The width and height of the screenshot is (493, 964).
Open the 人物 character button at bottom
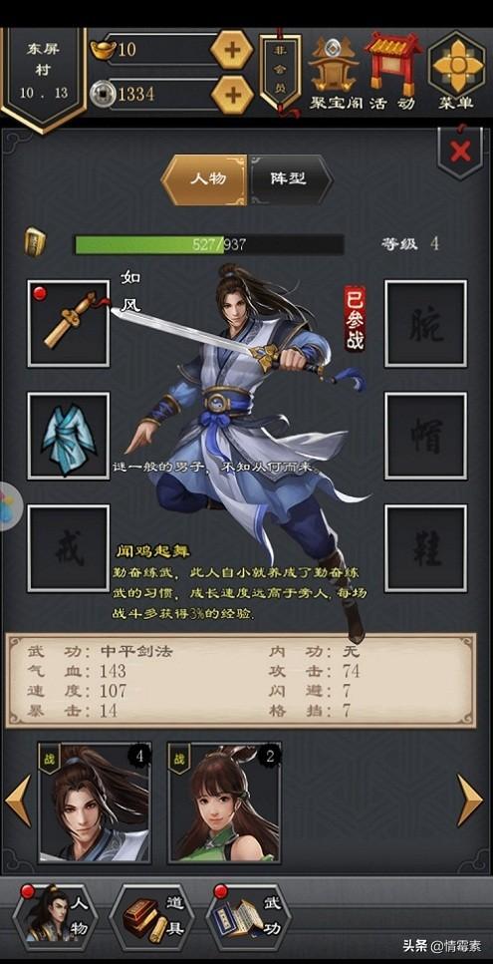[x=56, y=917]
